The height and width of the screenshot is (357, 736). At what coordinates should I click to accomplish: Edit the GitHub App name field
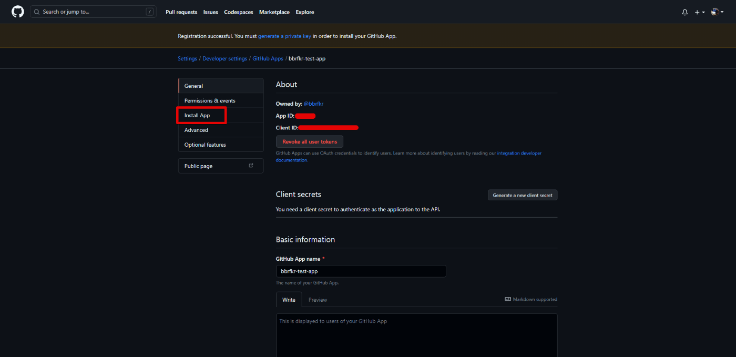click(x=361, y=271)
